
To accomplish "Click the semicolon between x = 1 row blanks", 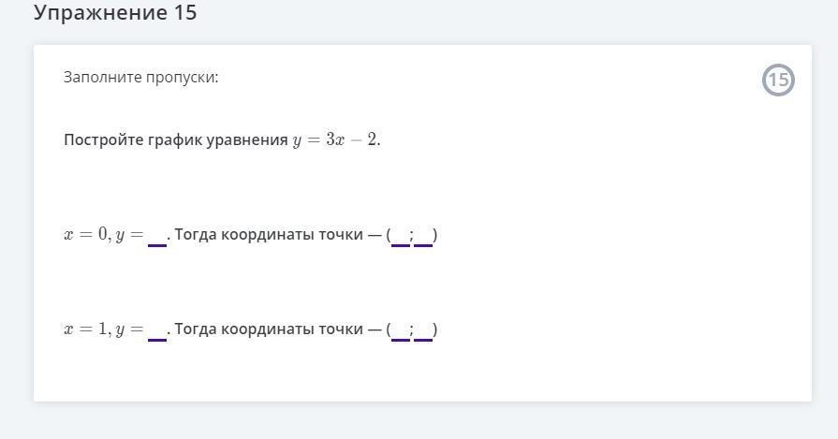I will [412, 330].
